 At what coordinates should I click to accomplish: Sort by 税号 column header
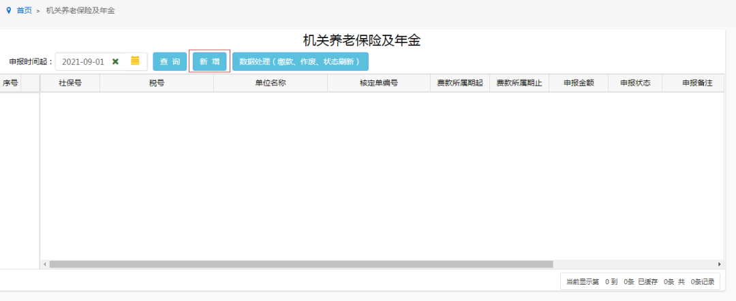coord(157,83)
